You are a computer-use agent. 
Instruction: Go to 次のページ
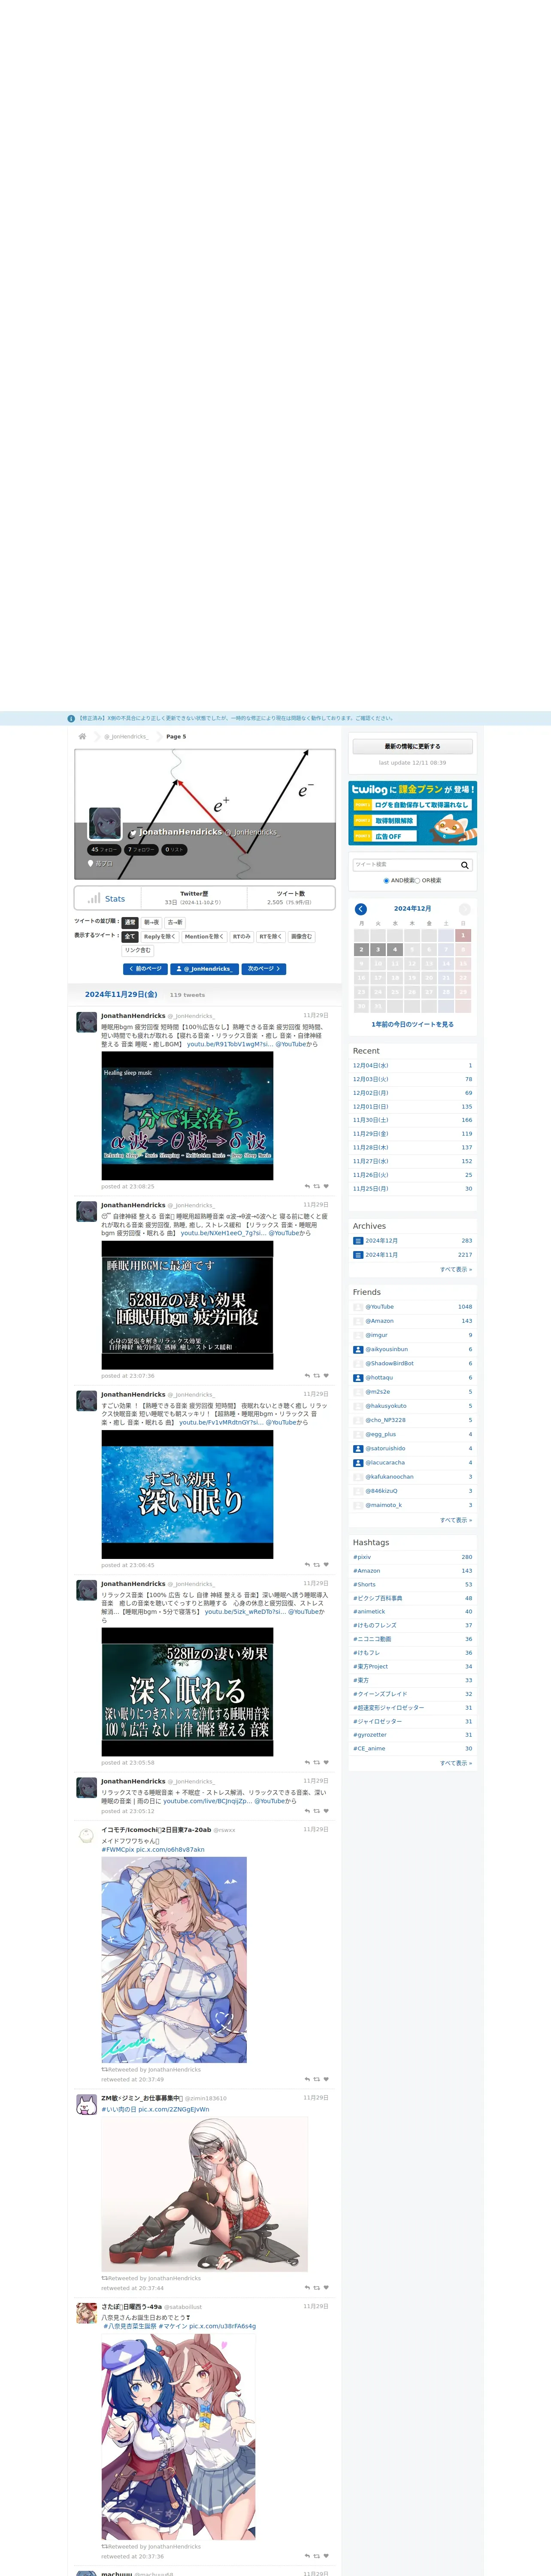[x=264, y=969]
